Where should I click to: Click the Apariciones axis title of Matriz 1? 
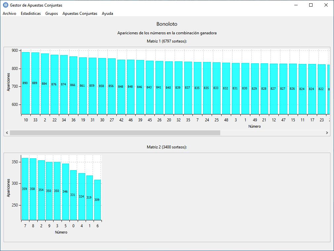pyautogui.click(x=9, y=82)
